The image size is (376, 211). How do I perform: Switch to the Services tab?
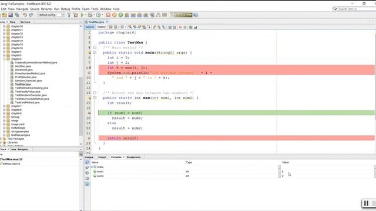(25, 22)
